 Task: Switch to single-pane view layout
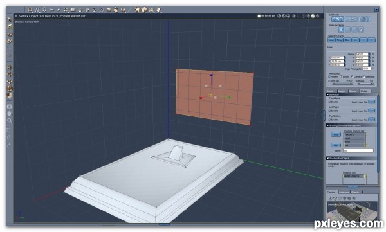(259, 16)
